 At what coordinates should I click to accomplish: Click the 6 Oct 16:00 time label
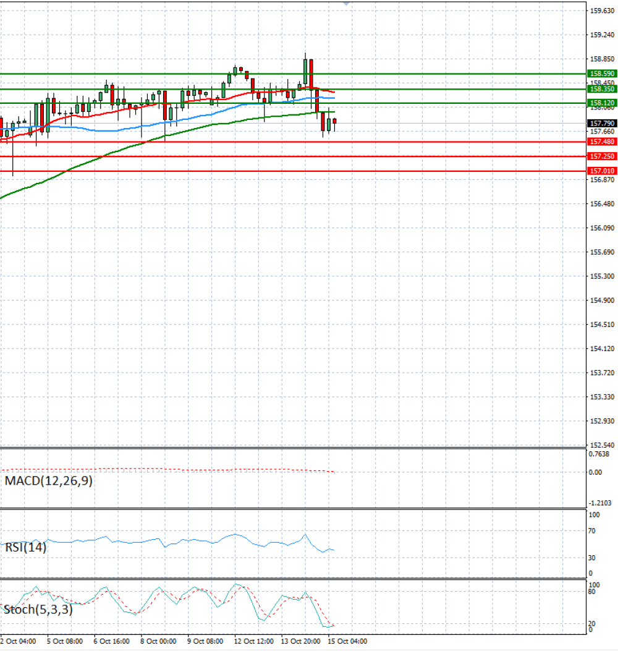pos(112,642)
